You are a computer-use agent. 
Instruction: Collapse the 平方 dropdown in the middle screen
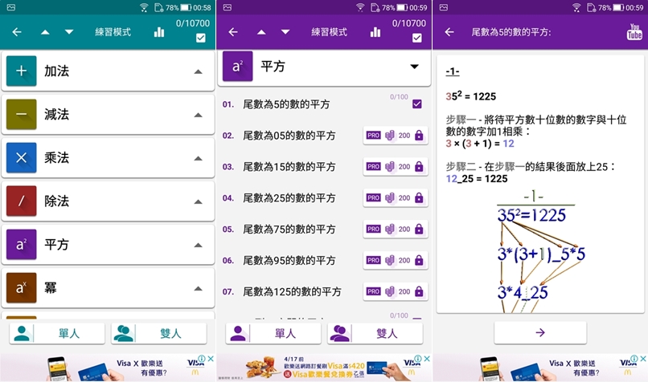pyautogui.click(x=414, y=67)
